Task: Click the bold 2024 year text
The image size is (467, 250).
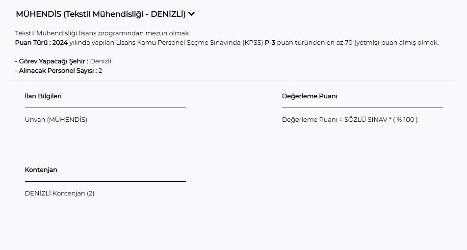Action: click(60, 43)
